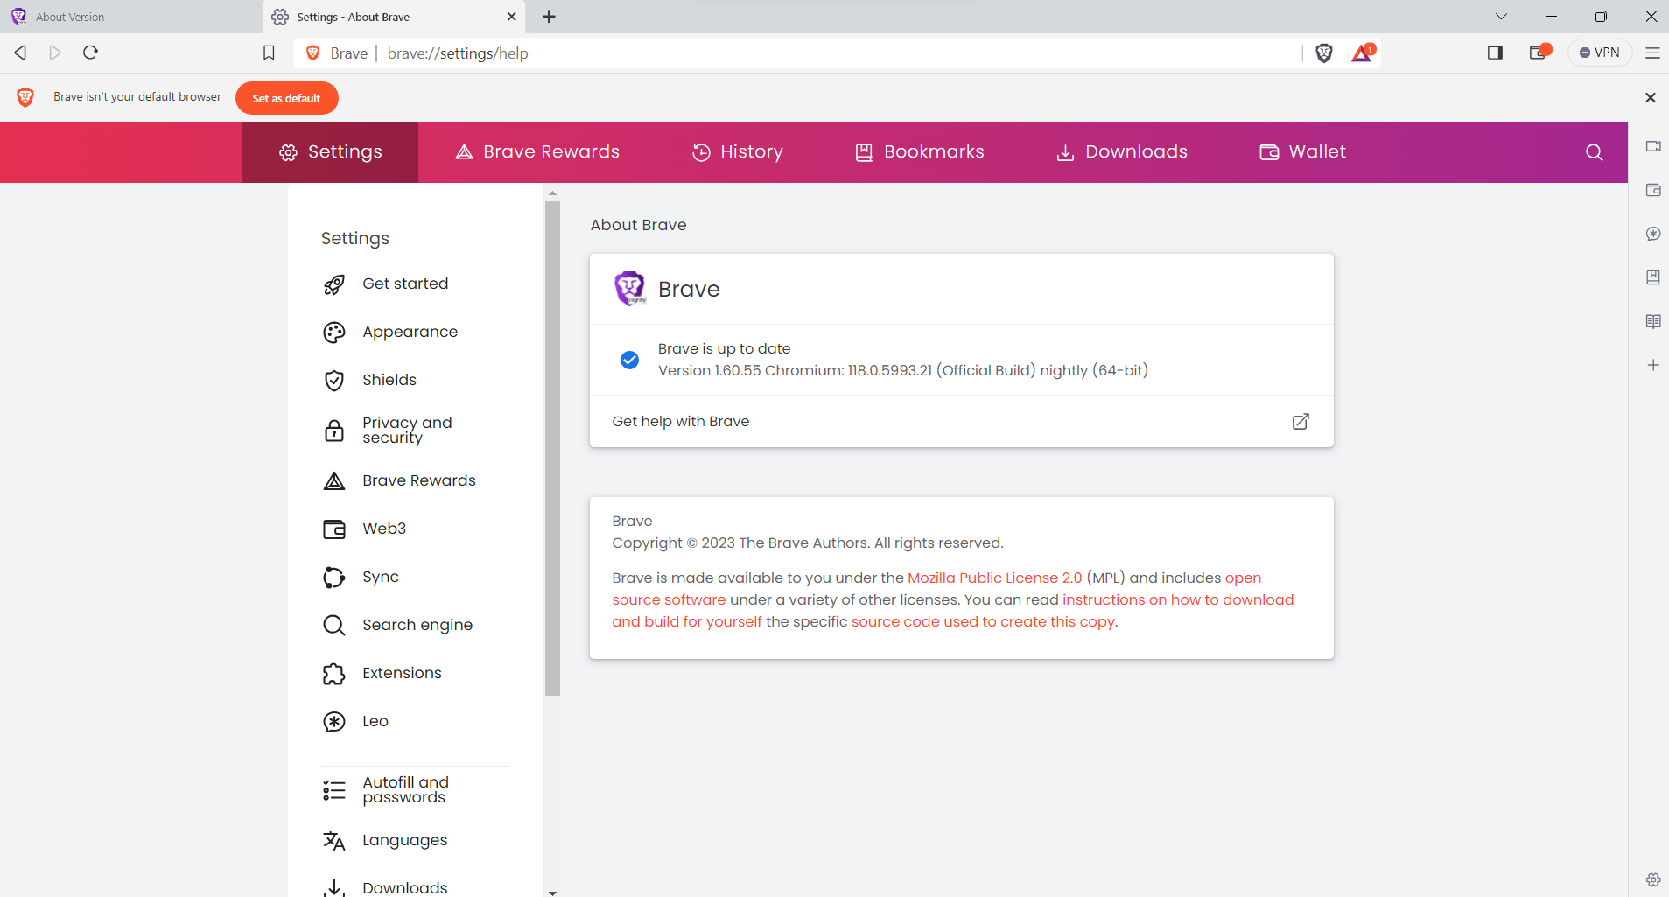Select Bookmarks in the settings navigation bar

[x=918, y=151]
